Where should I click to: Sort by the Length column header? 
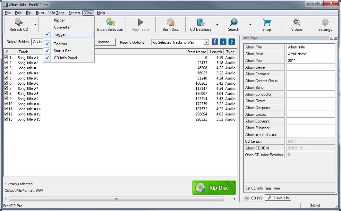216,52
